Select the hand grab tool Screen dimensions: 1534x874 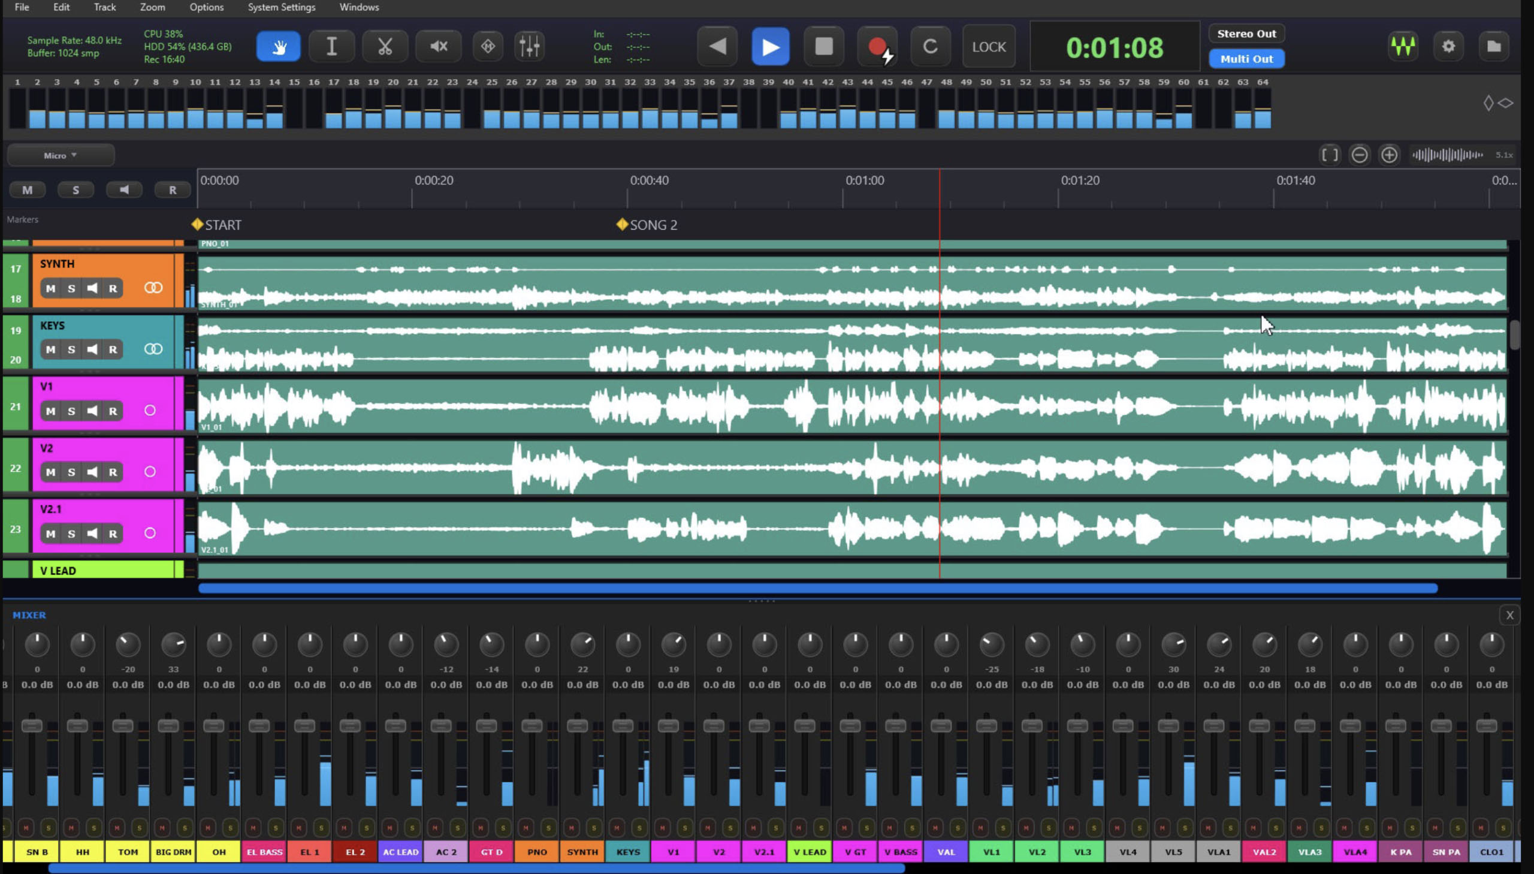coord(279,46)
